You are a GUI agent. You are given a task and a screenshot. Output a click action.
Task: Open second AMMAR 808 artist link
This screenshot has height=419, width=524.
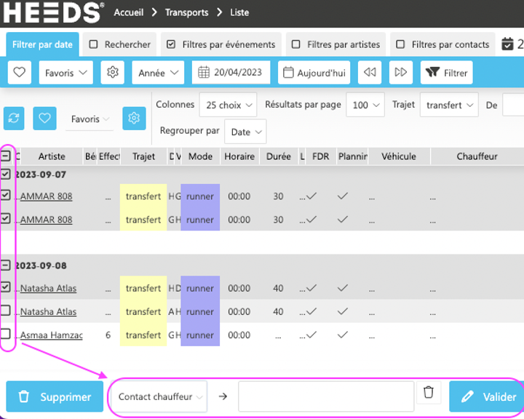coord(46,220)
